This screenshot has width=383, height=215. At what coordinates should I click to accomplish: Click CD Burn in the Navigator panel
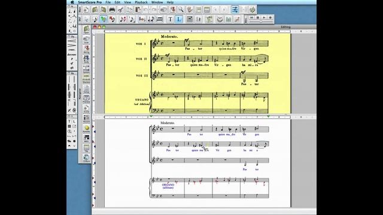(x=86, y=158)
